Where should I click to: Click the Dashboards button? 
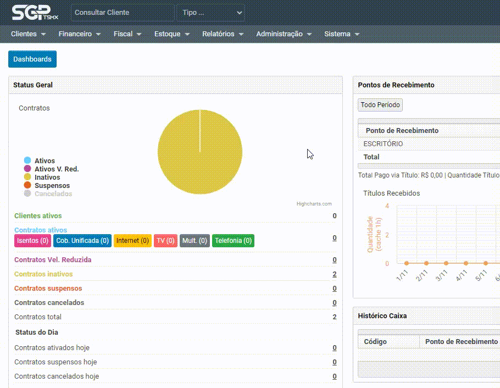tap(32, 59)
